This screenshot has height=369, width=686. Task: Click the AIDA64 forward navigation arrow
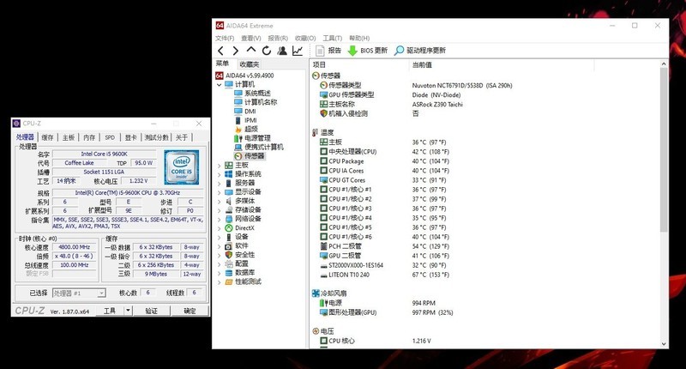click(235, 51)
